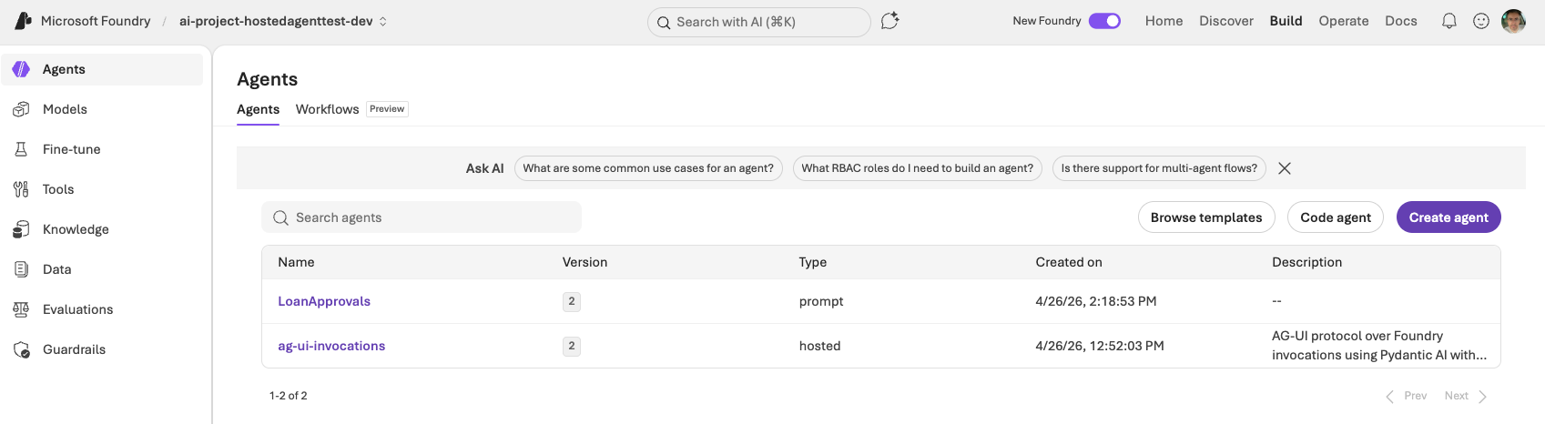The height and width of the screenshot is (424, 1545).
Task: Open the Operate menu in the top navigation
Action: pos(1343,21)
